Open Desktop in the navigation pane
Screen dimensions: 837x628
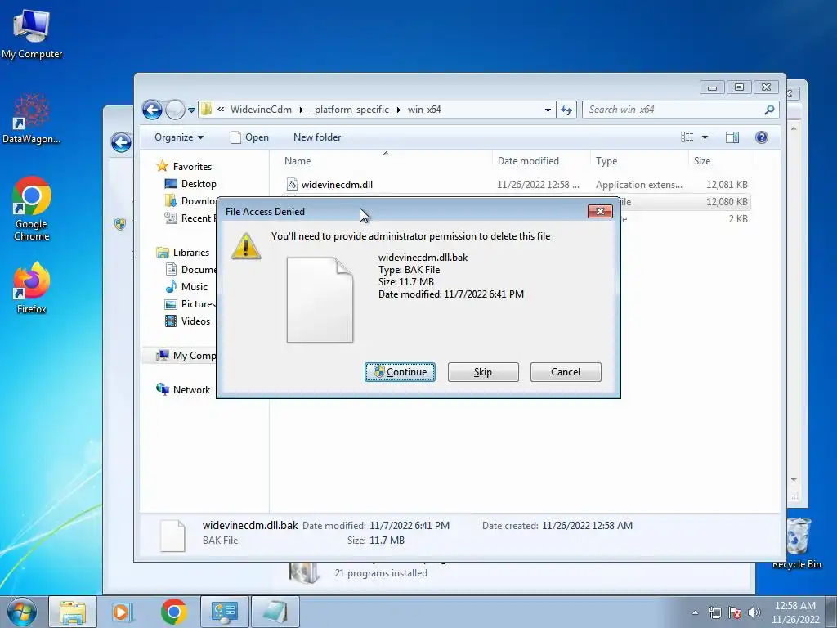coord(199,184)
